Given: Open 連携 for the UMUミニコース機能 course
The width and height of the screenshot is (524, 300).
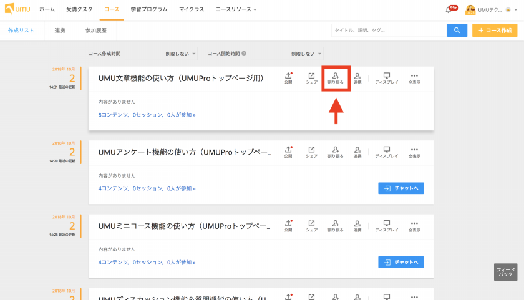Looking at the screenshot, I should coord(357,226).
